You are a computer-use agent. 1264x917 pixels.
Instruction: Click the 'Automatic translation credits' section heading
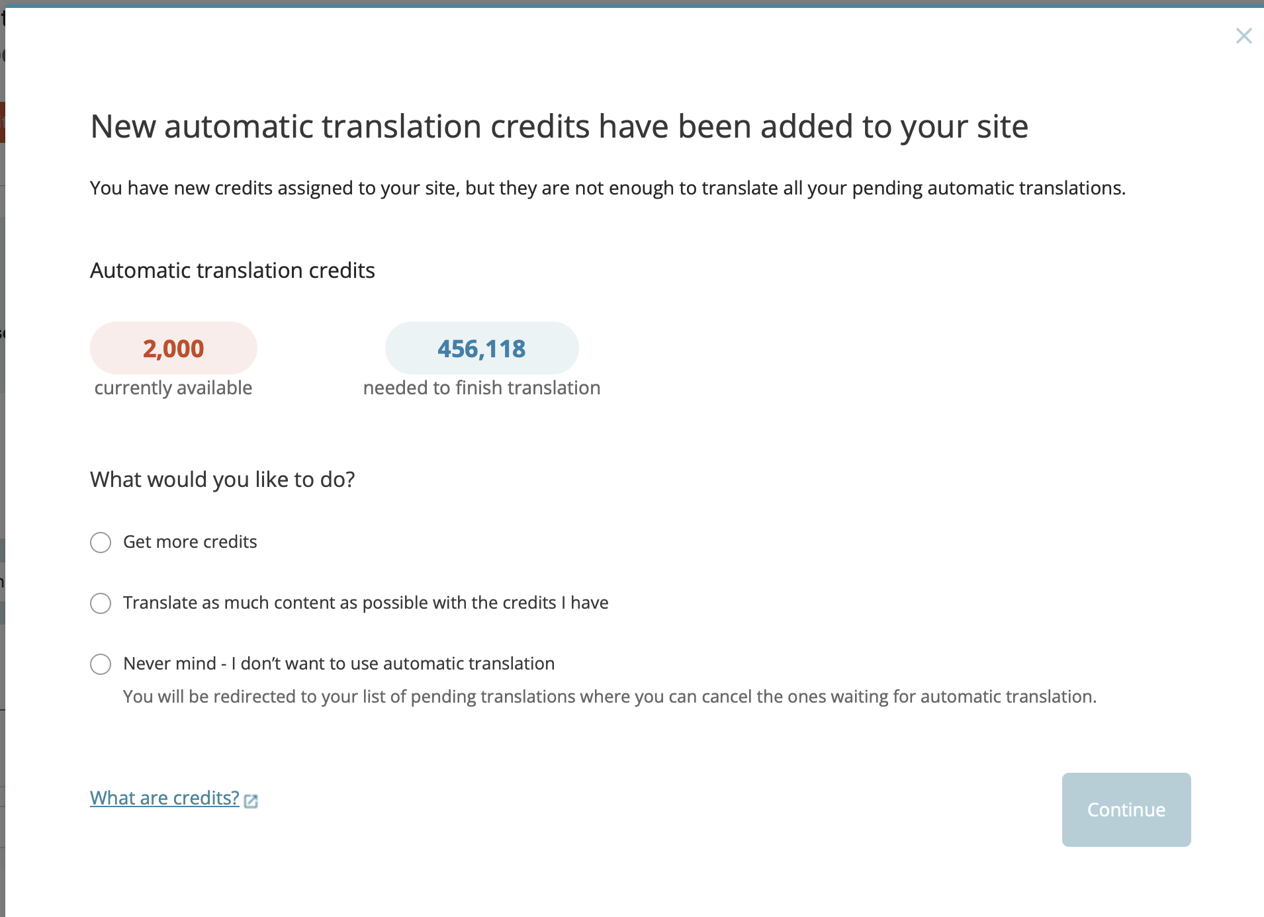[232, 271]
